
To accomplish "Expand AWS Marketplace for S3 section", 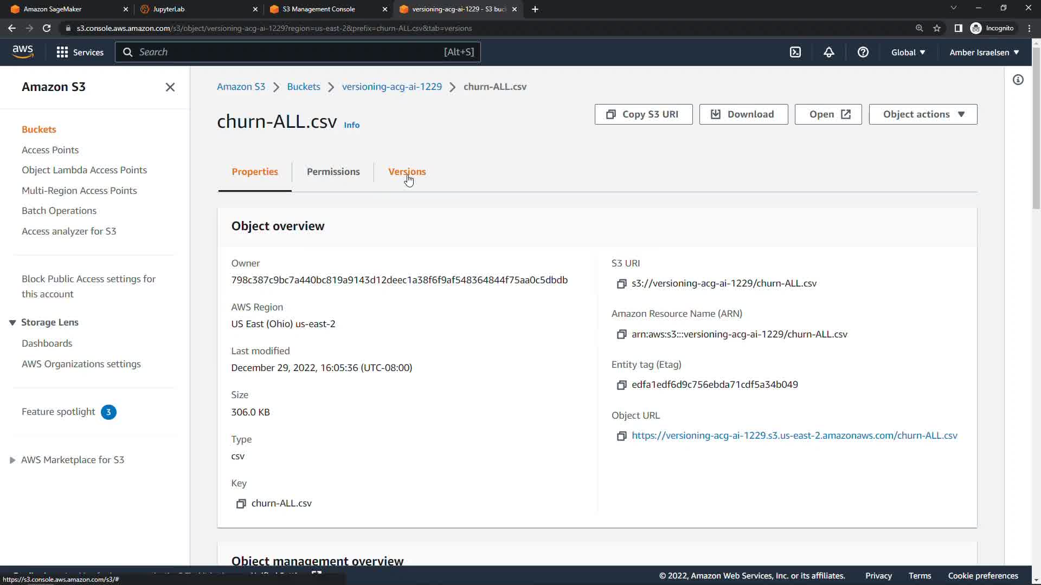I will tap(12, 460).
